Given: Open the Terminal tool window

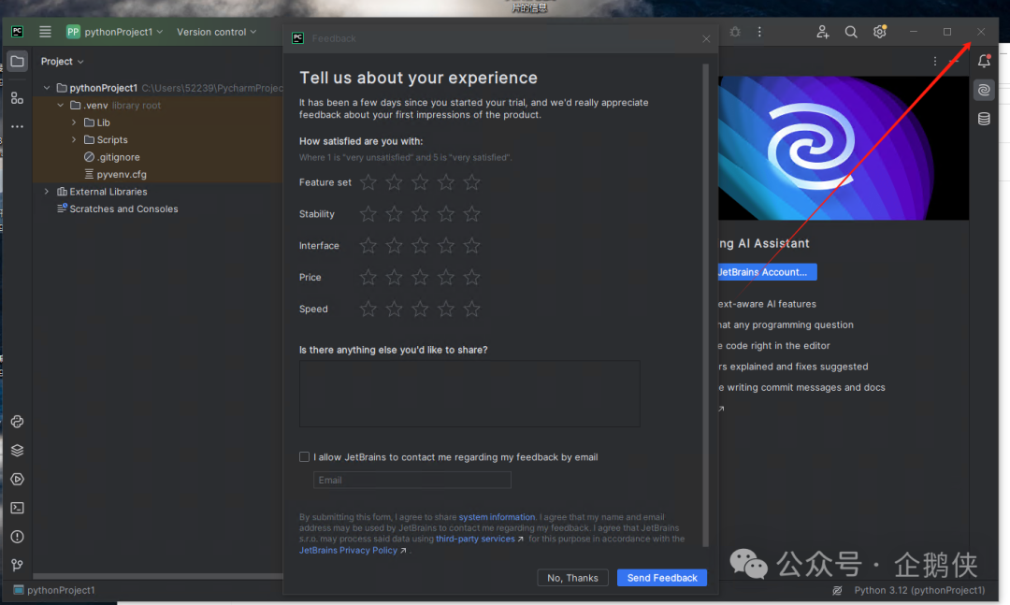Looking at the screenshot, I should click(18, 509).
